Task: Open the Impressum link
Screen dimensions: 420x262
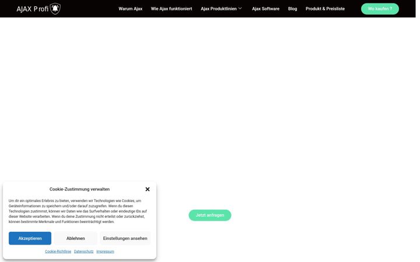Action: (x=105, y=252)
